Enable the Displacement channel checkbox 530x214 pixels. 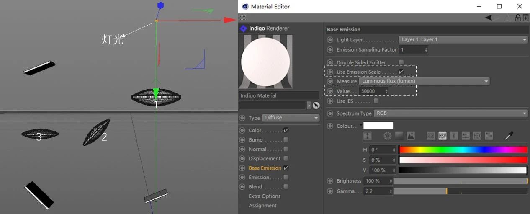286,159
